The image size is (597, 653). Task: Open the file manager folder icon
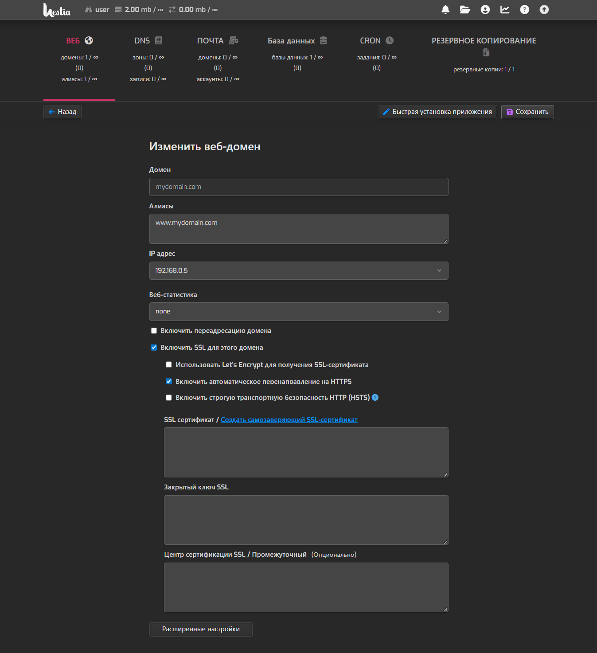pyautogui.click(x=465, y=10)
